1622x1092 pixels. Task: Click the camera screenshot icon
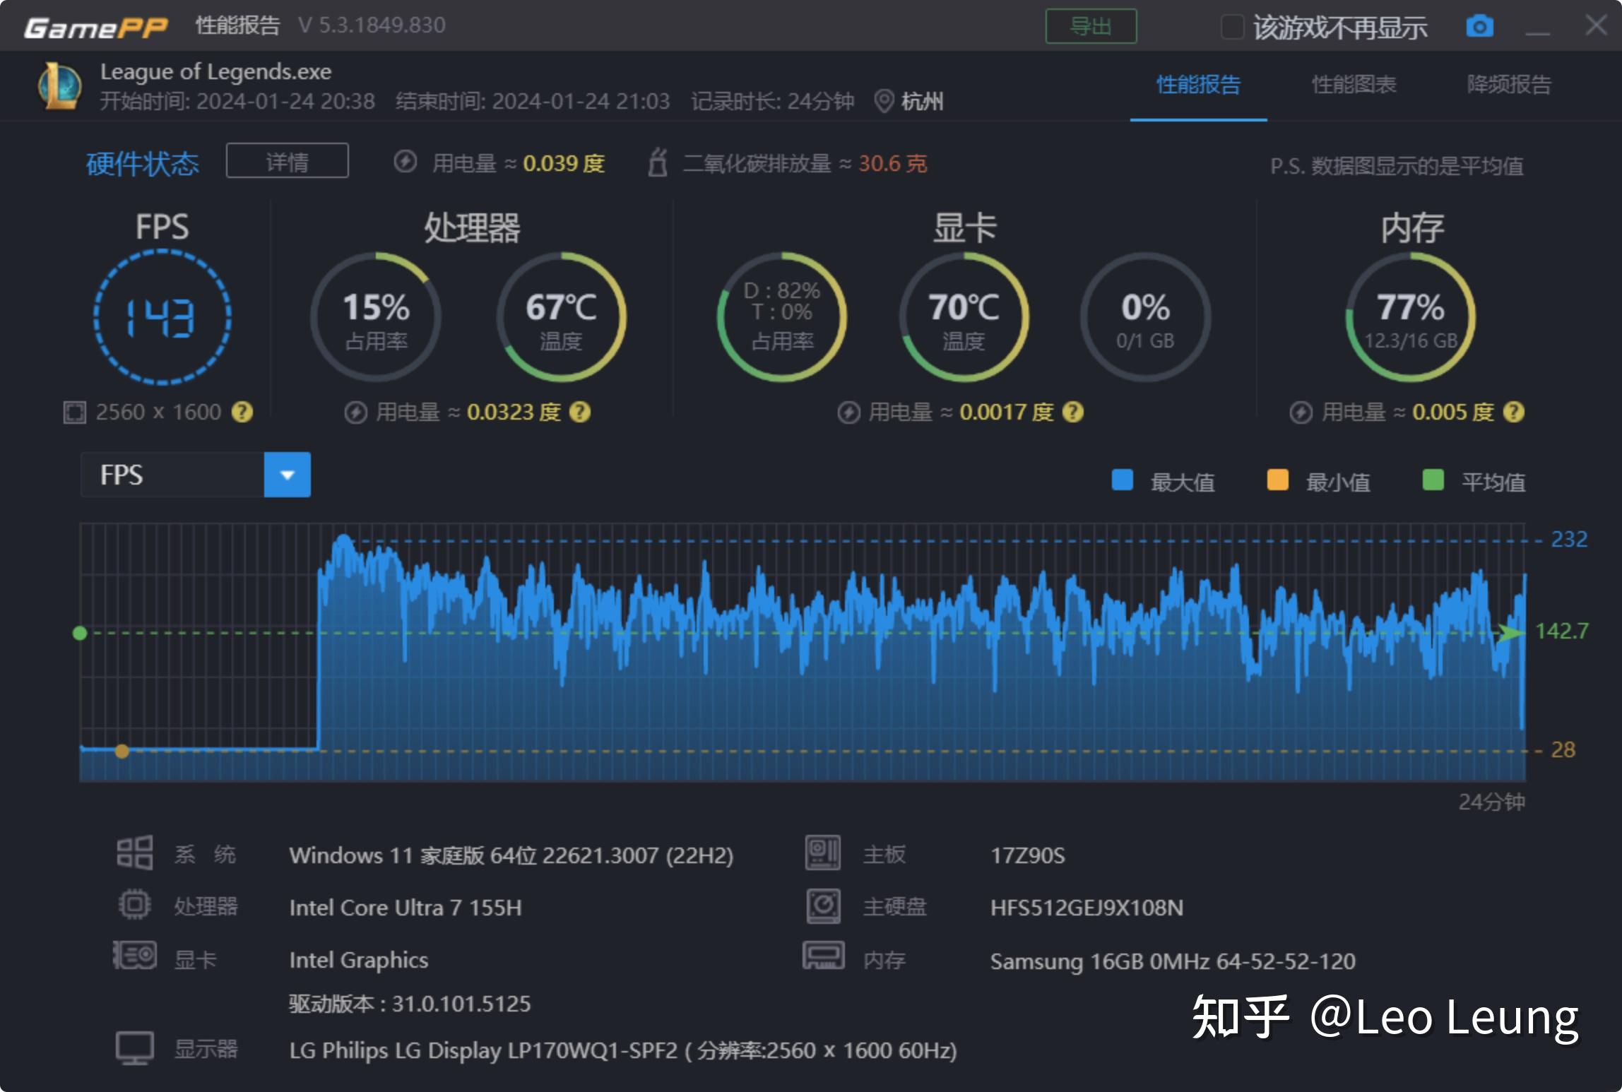coord(1479,27)
